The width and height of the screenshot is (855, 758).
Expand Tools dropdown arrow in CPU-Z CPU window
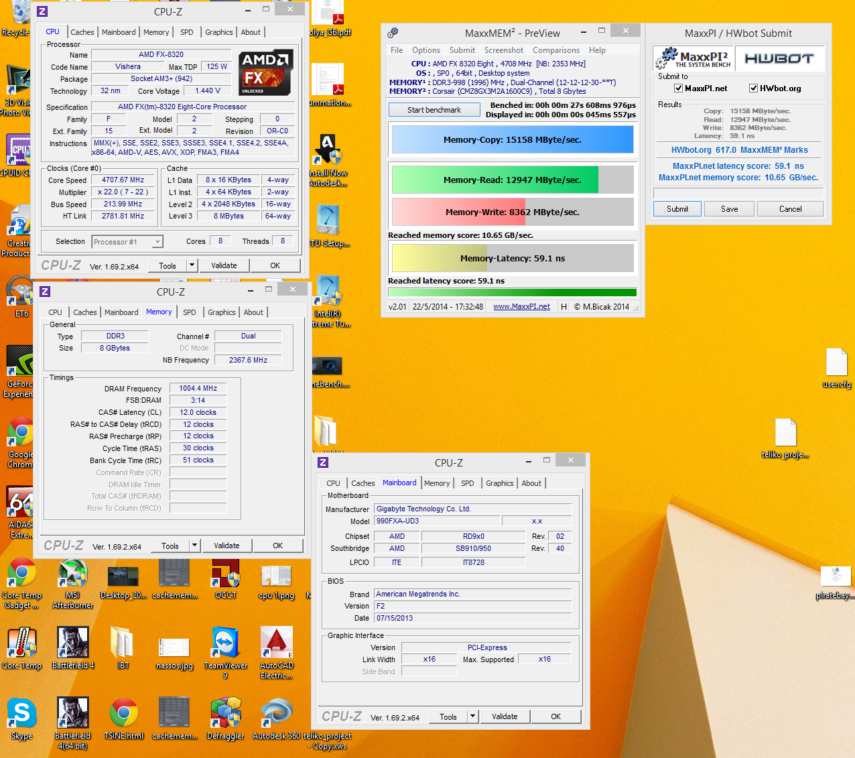pyautogui.click(x=192, y=265)
